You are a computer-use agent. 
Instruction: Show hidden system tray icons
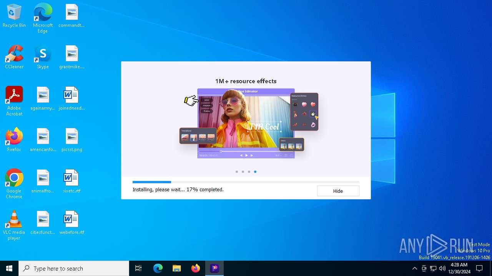[x=414, y=268]
